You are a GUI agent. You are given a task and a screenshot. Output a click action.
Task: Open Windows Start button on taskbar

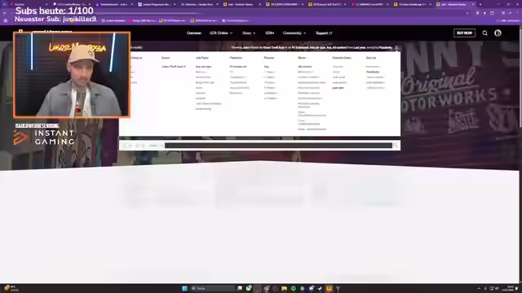[185, 288]
